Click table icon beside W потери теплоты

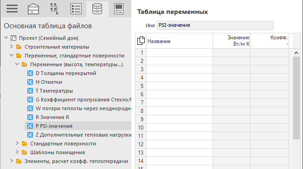pyautogui.click(x=30, y=108)
